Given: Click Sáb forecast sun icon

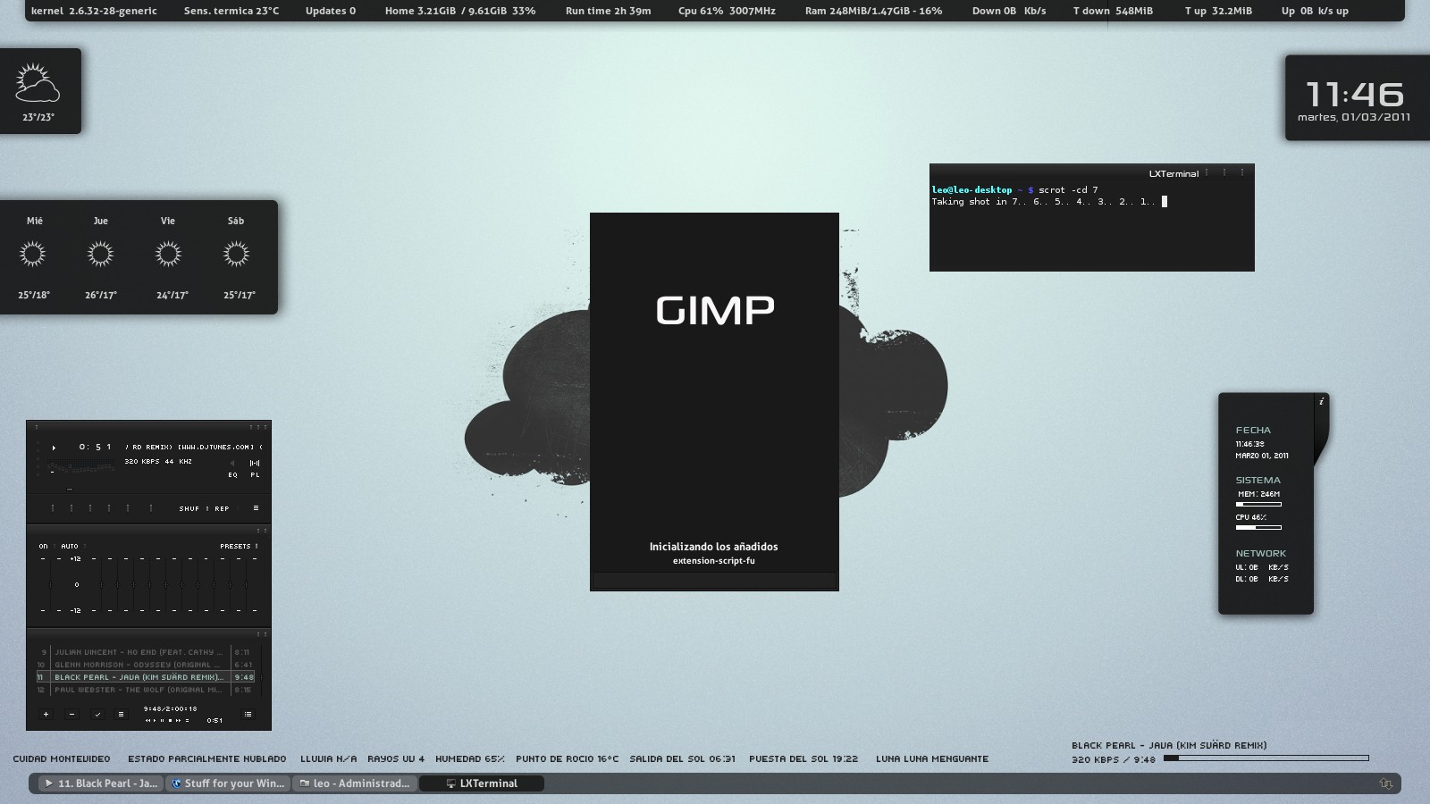Looking at the screenshot, I should [x=236, y=255].
